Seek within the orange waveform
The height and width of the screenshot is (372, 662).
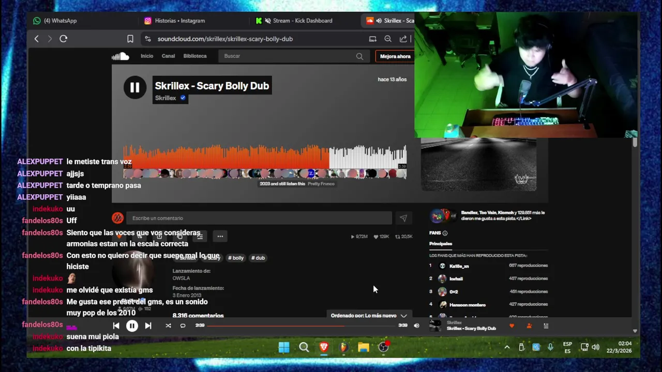point(226,157)
